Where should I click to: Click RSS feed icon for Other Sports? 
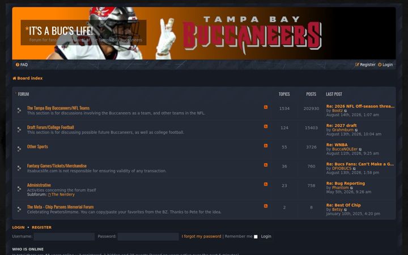[266, 146]
